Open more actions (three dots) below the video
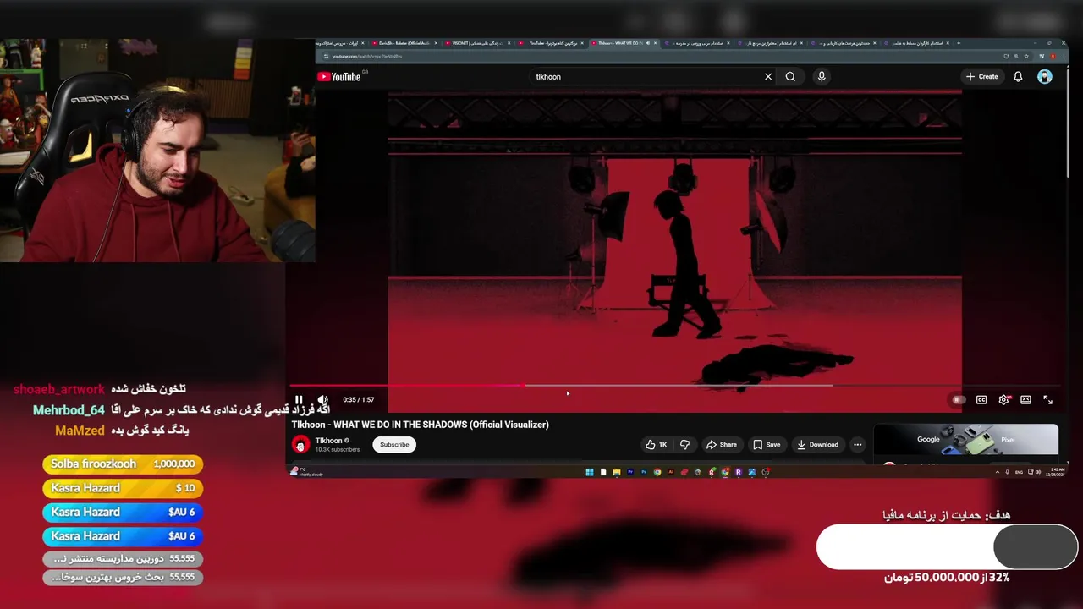 pyautogui.click(x=857, y=445)
